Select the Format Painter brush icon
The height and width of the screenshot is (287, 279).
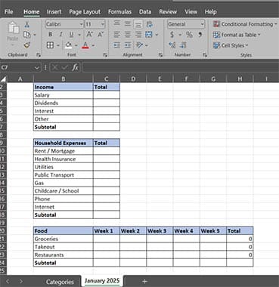26,45
